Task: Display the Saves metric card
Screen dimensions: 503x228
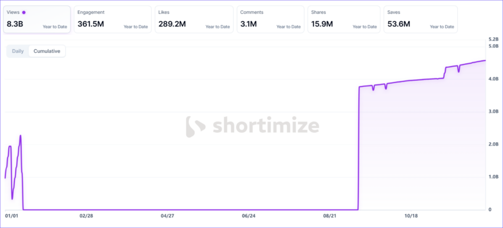Action: coord(420,20)
